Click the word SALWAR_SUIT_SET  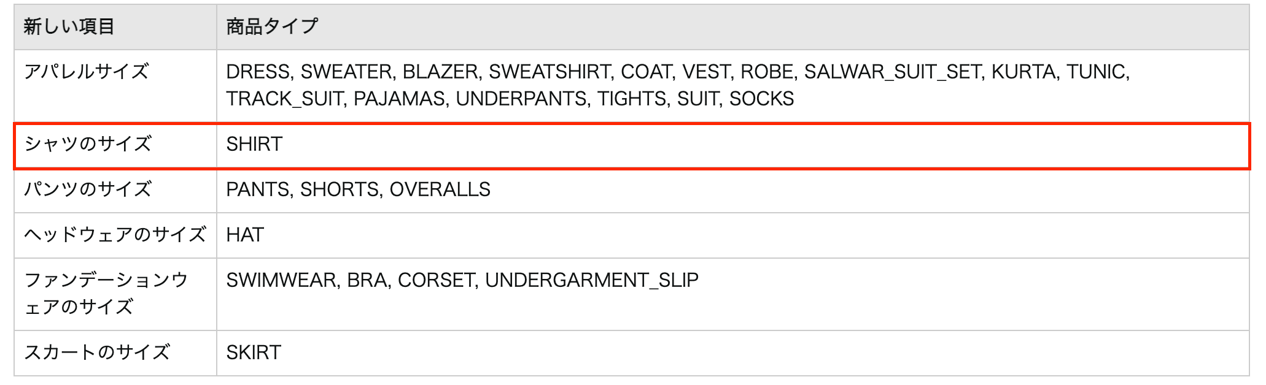pos(893,72)
